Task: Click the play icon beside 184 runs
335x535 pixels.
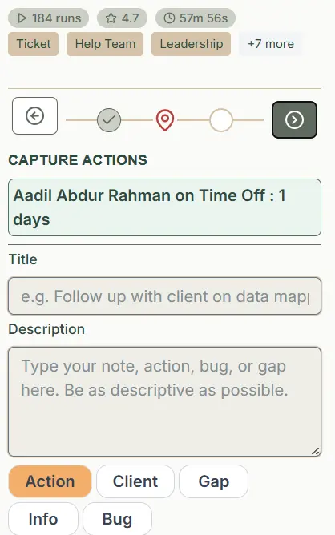Action: 22,18
